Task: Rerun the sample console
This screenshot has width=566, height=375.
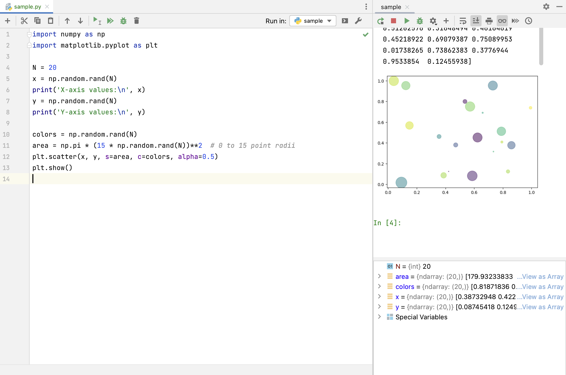Action: pyautogui.click(x=381, y=21)
